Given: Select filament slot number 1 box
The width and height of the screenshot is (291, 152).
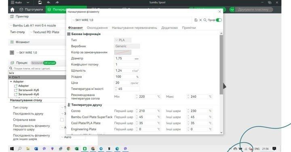Looking at the screenshot, I should (12, 53).
